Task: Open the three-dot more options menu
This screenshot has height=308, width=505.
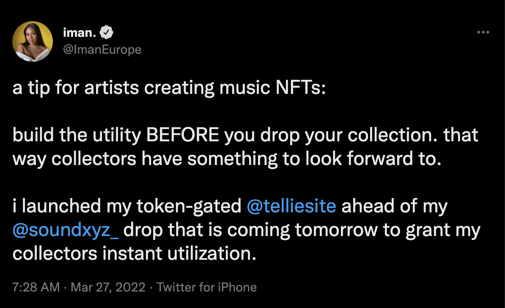Action: [483, 33]
